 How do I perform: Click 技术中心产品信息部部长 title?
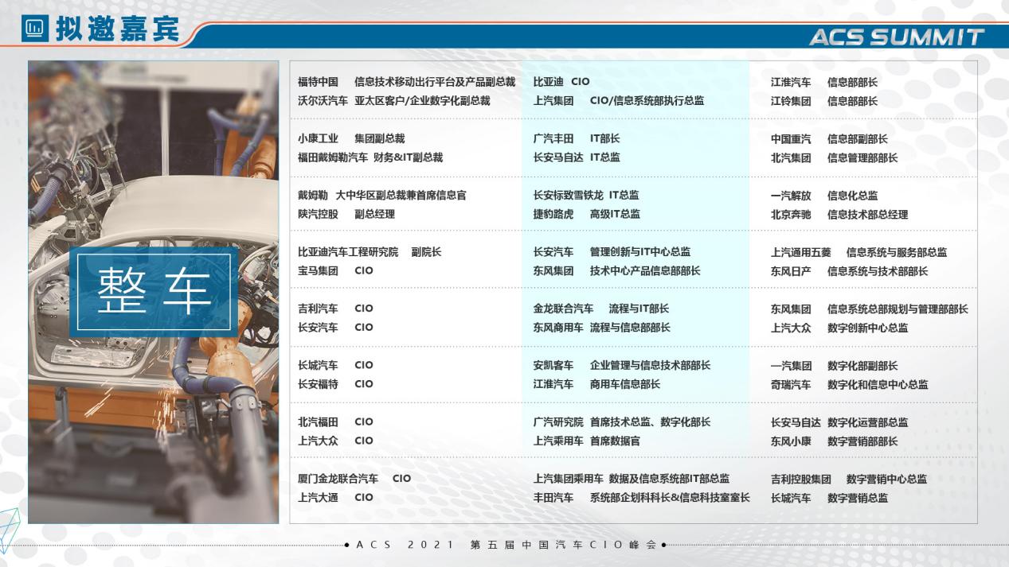[x=645, y=271]
